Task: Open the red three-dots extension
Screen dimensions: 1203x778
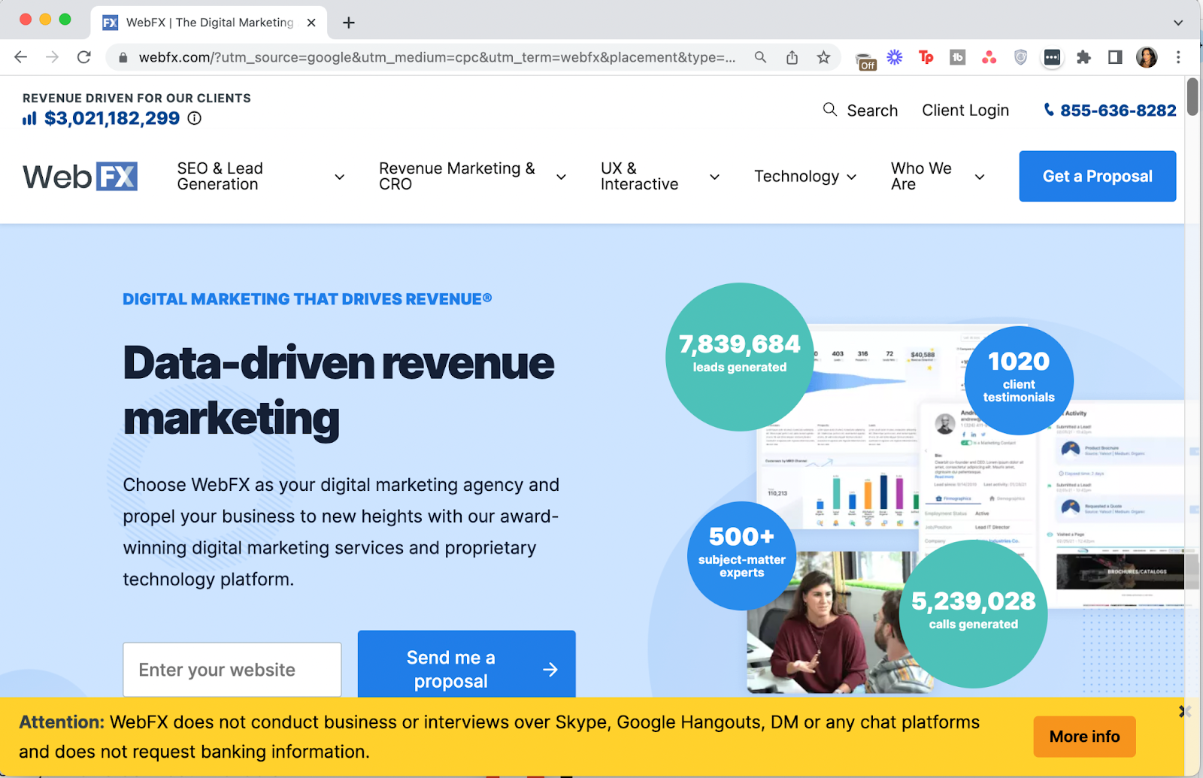Action: [x=989, y=57]
